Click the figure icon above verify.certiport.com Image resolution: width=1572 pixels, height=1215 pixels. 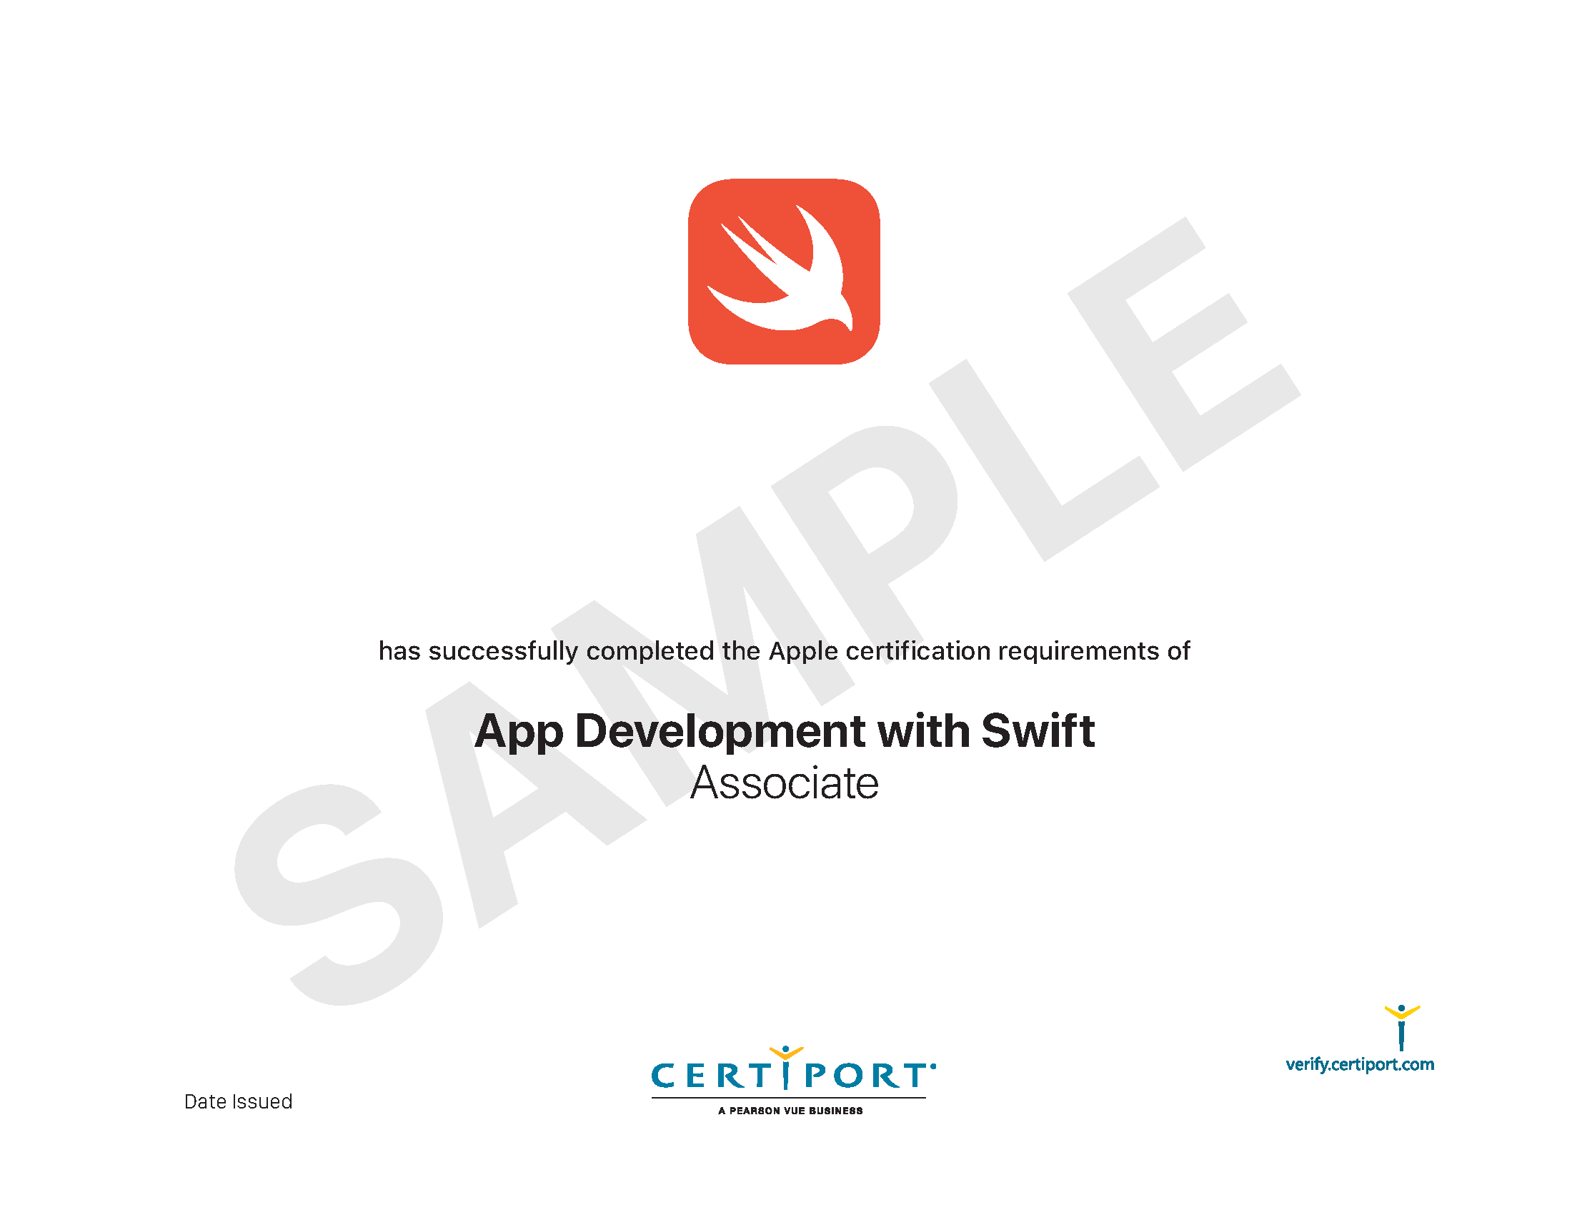coord(1401,1028)
